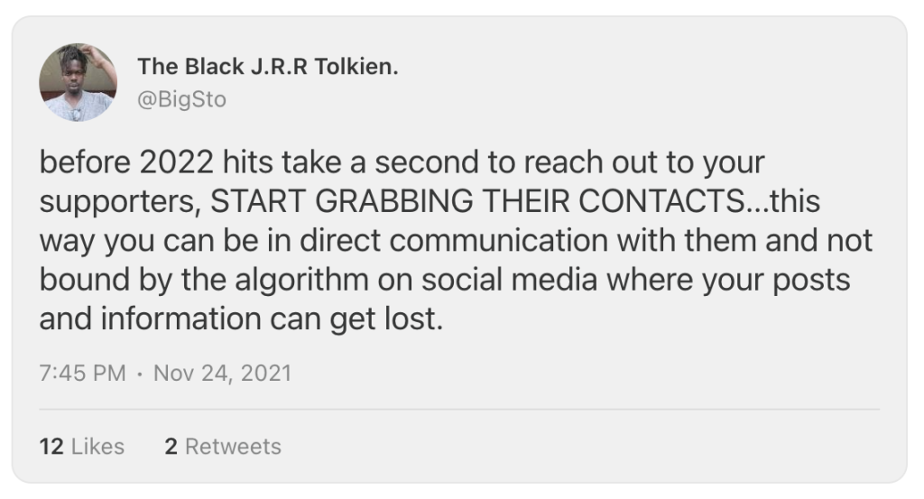Click the words "social media" in the tweet
The height and width of the screenshot is (499, 924).
[x=540, y=280]
